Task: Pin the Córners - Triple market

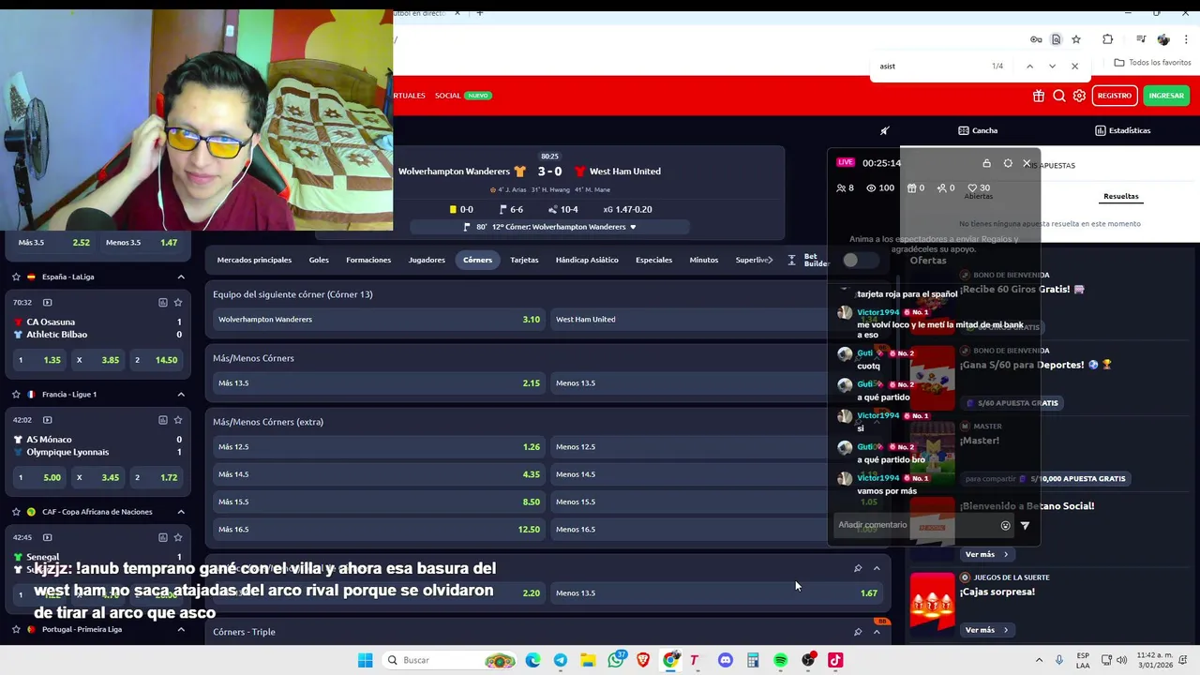Action: click(858, 632)
